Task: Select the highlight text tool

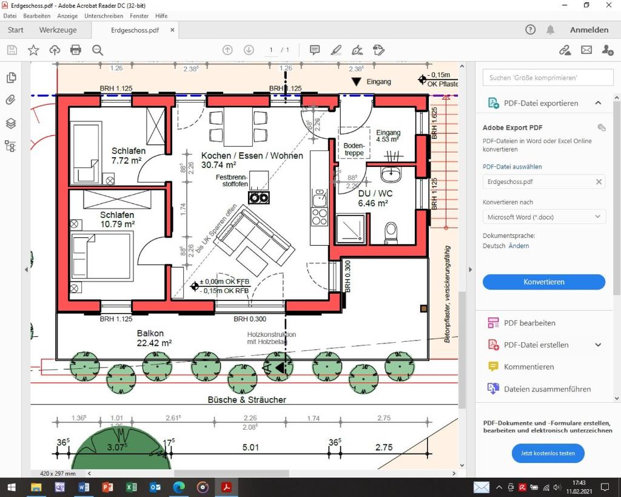Action: tap(336, 50)
